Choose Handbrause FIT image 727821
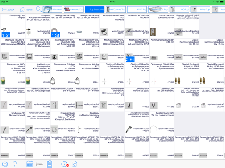 [x=4, y=130]
